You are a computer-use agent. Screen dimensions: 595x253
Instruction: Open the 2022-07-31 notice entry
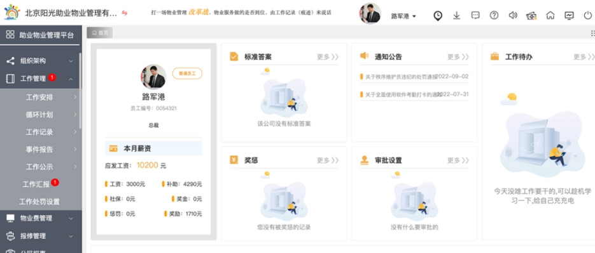(x=414, y=94)
